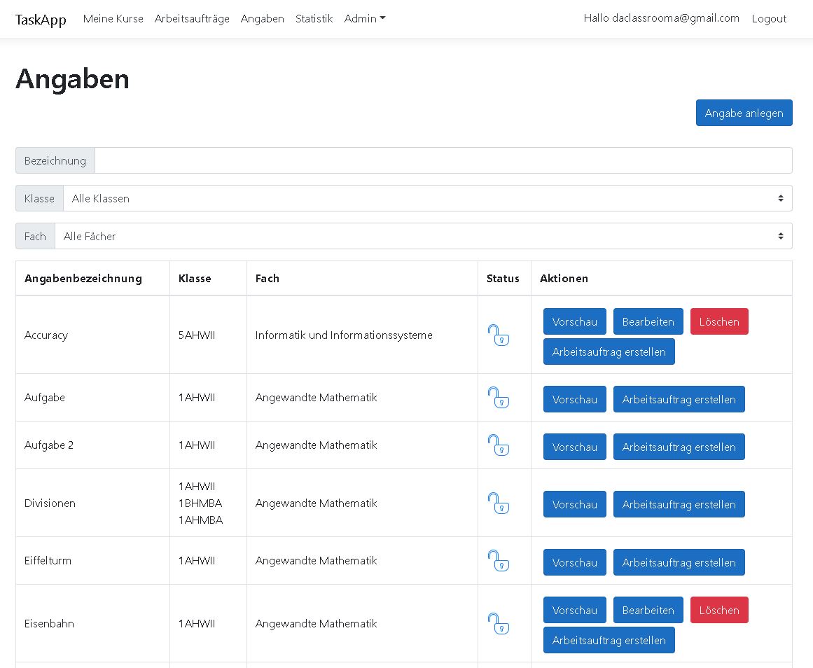Click the Angabe anlegen button
Image resolution: width=813 pixels, height=668 pixels.
tap(744, 113)
